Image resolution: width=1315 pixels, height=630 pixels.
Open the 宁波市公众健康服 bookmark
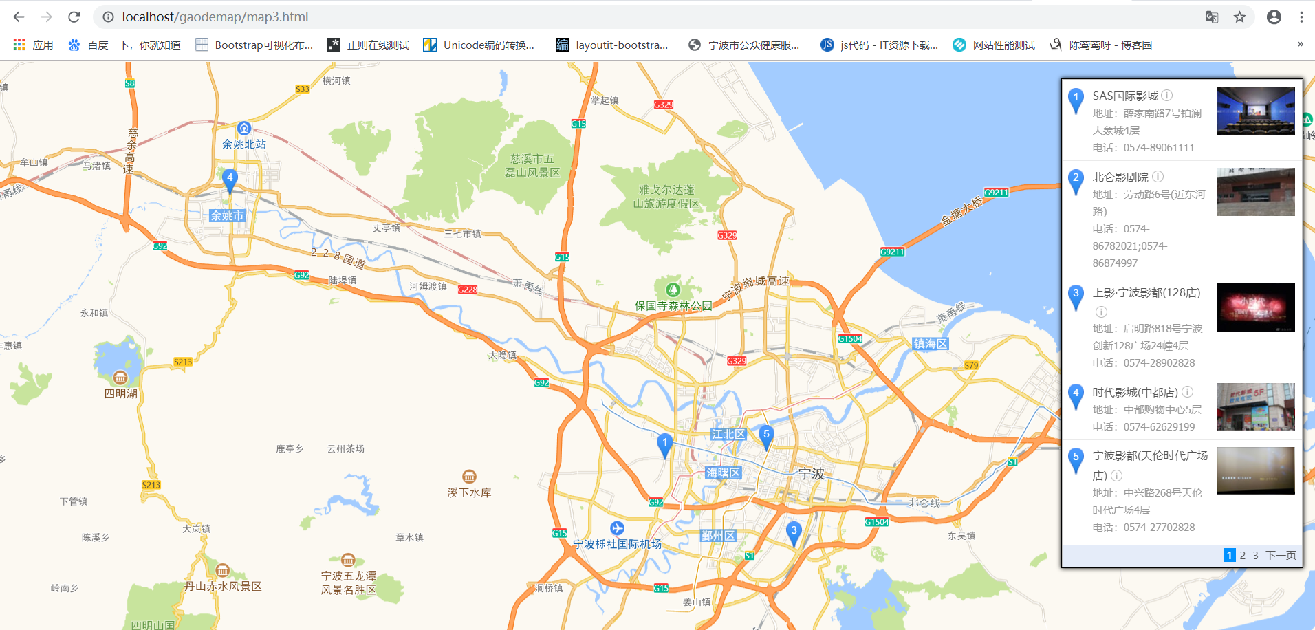(x=743, y=45)
